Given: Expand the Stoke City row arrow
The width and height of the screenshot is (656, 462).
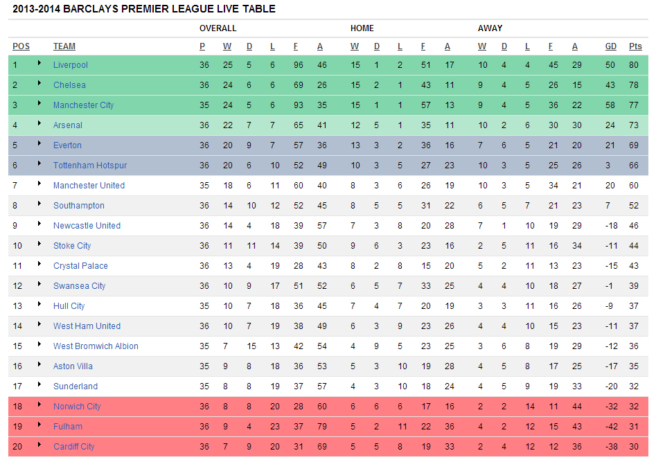Looking at the screenshot, I should click(39, 245).
